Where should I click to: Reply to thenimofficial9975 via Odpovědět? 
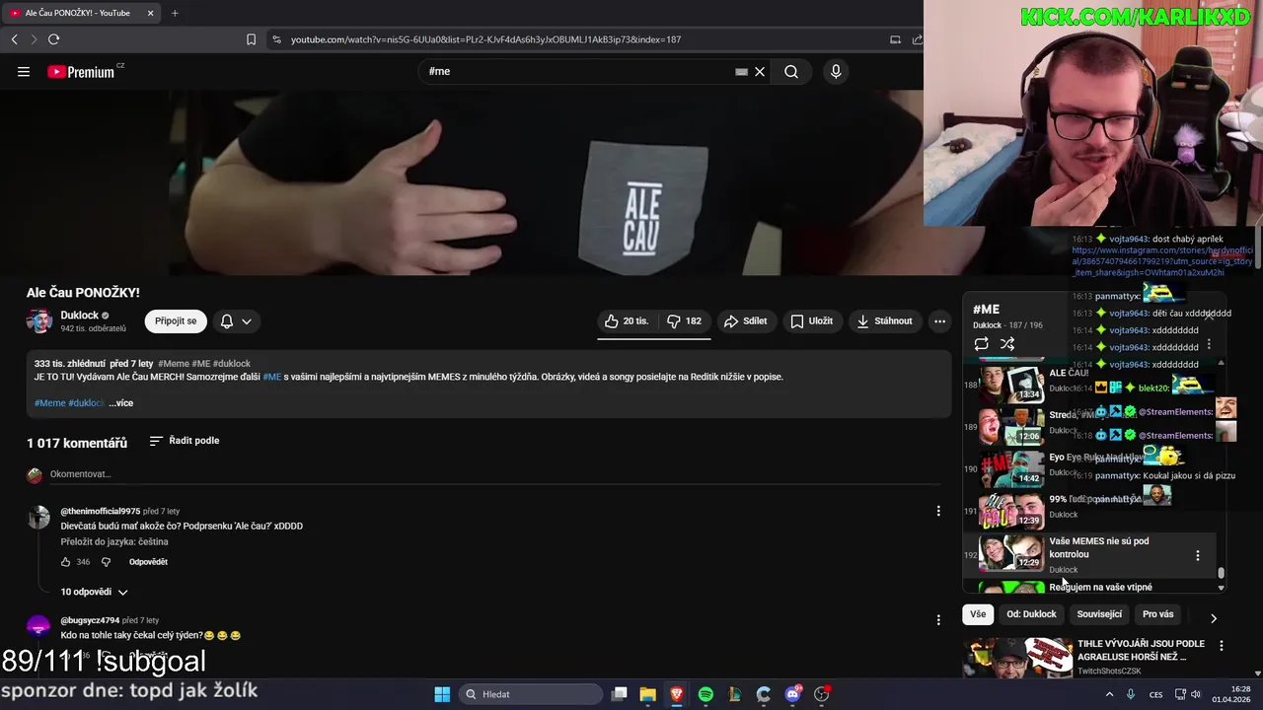pyautogui.click(x=148, y=562)
